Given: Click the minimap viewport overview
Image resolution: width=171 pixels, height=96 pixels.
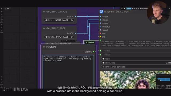Looking at the screenshot, I should 163,80.
